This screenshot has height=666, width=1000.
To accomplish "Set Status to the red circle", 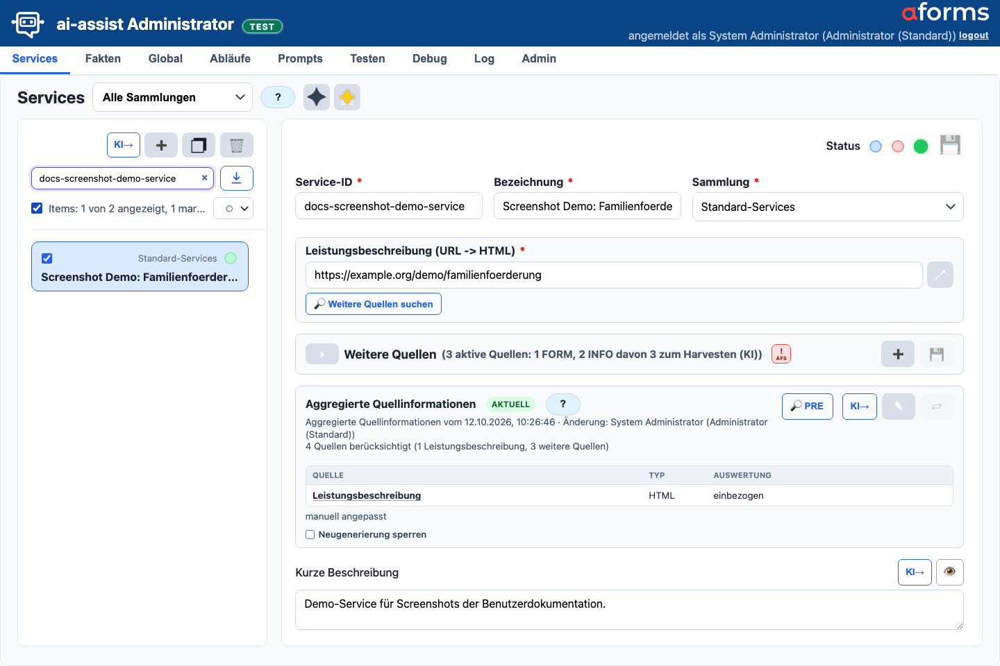I will (x=898, y=146).
